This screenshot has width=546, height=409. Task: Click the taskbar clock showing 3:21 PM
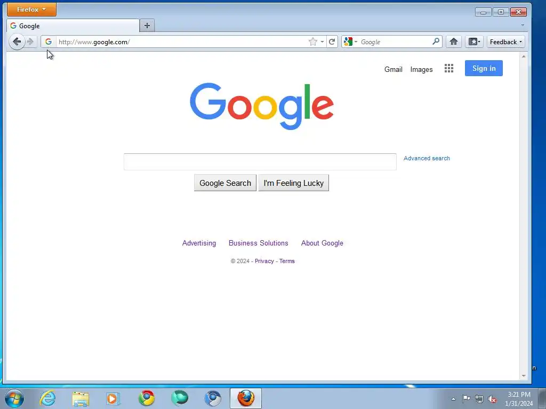click(519, 399)
